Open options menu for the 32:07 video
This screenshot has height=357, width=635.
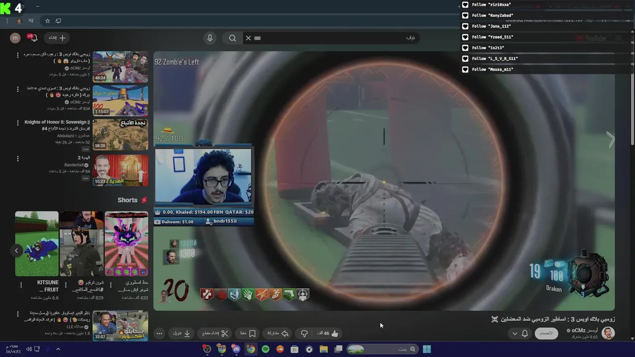tap(18, 314)
